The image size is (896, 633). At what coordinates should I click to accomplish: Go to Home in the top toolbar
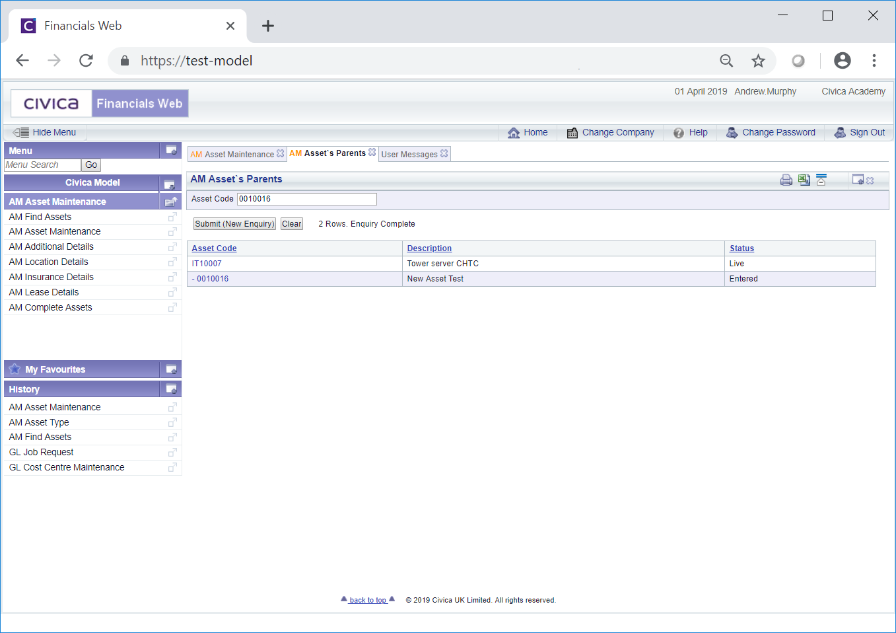tap(528, 132)
